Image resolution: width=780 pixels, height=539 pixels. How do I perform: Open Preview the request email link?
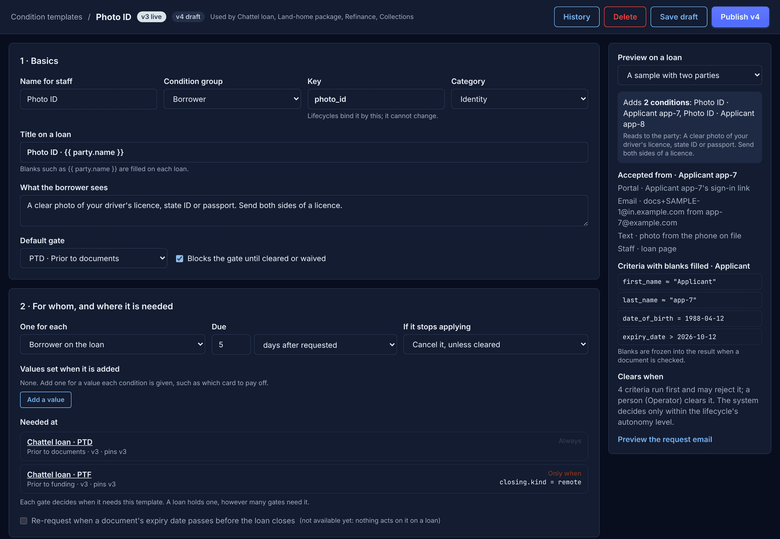coord(665,439)
